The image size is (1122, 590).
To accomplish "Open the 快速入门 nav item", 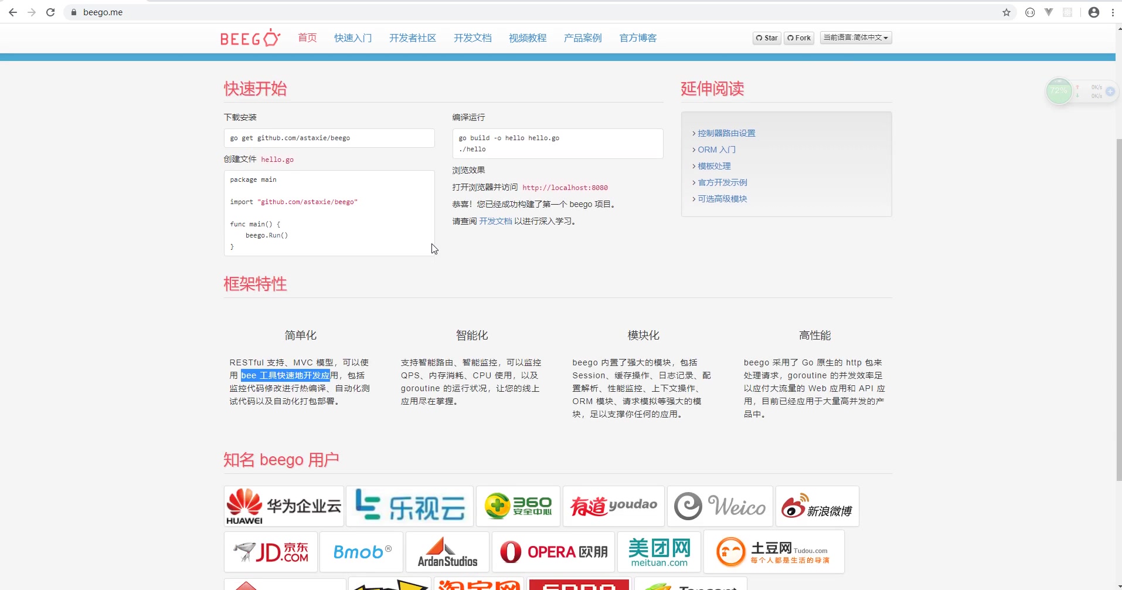I will [x=353, y=38].
